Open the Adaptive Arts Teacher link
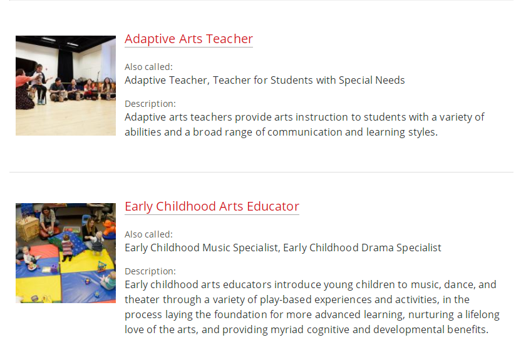 (x=188, y=39)
